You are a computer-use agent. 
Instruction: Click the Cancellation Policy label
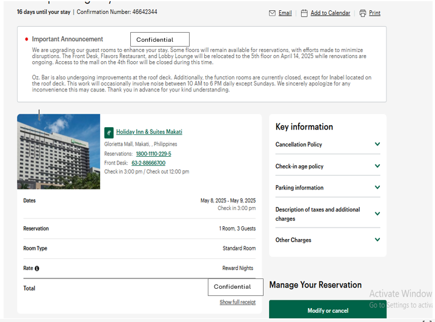tap(299, 145)
